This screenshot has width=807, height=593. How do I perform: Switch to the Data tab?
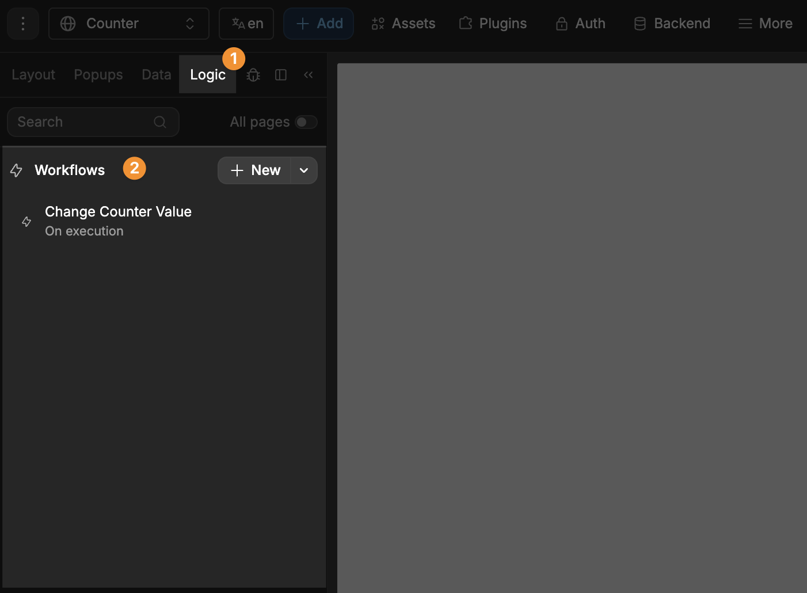(x=156, y=74)
